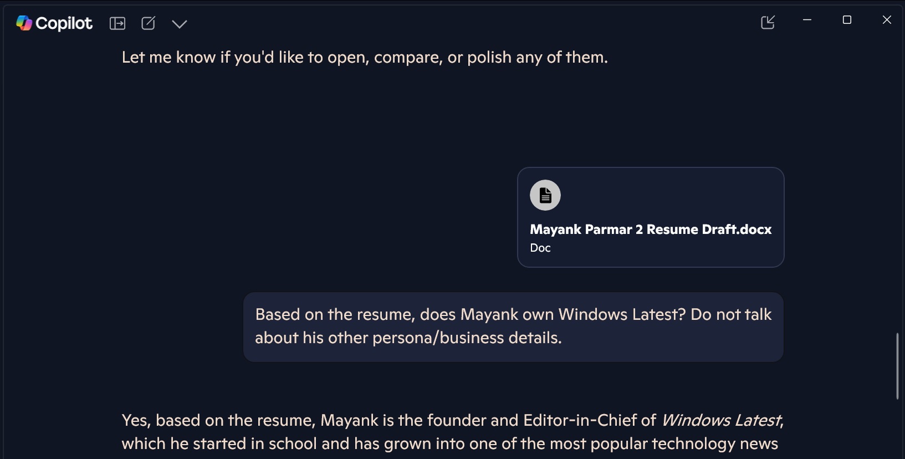Click the vertical scrollbar on the right
The image size is (905, 459).
[897, 365]
